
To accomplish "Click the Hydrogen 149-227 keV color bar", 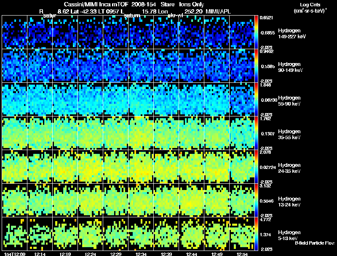I will (x=256, y=32).
